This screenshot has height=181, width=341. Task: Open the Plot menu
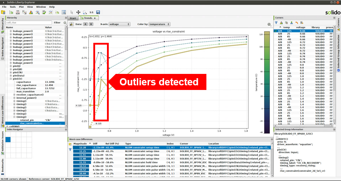point(21,7)
